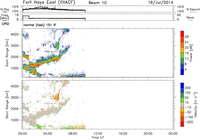Image resolution: width=200 pixels, height=139 pixels.
Task: Select the 'N.Search' legend label
Action: point(193,9)
